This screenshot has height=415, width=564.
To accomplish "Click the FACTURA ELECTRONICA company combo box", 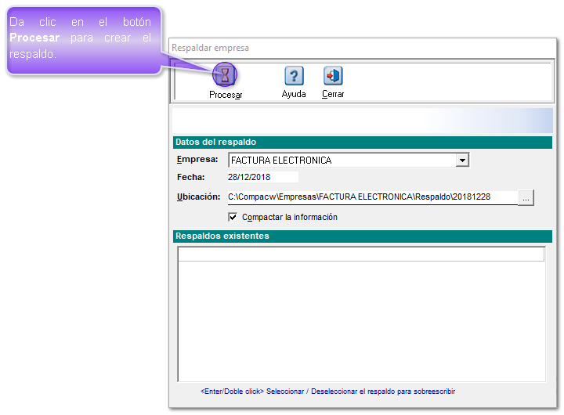I will pos(349,160).
